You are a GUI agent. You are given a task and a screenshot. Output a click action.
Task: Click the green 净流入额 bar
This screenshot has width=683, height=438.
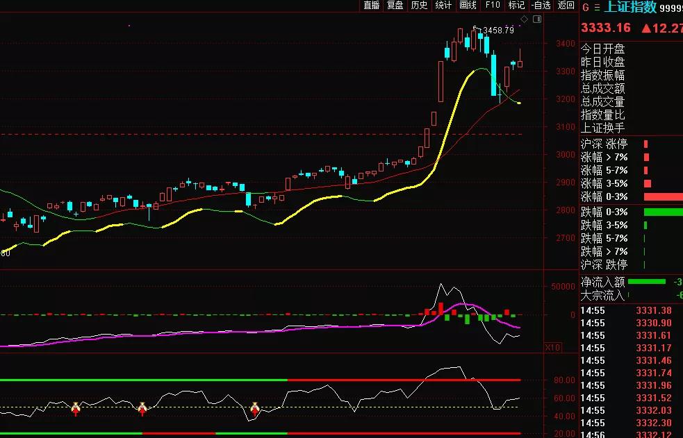pos(645,282)
